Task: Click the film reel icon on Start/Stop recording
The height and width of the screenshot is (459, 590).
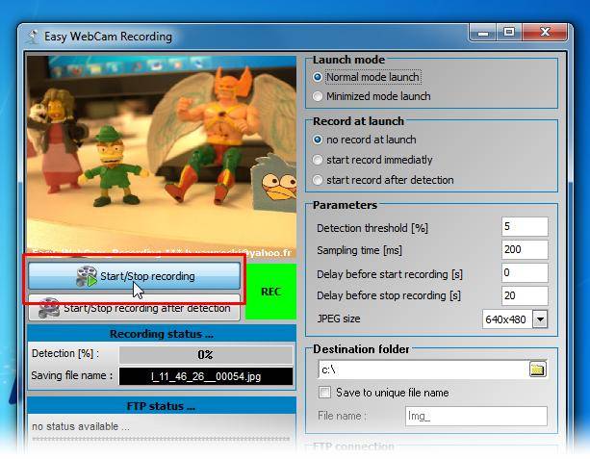Action: pyautogui.click(x=87, y=276)
